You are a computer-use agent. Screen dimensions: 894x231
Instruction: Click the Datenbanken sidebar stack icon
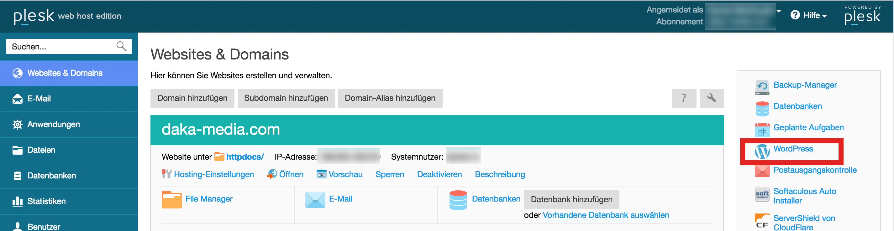17,176
